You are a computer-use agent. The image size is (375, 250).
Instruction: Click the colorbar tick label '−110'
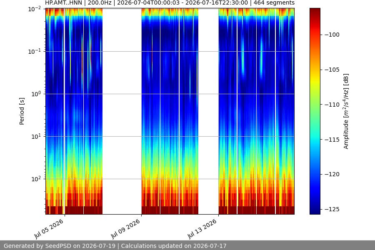click(x=332, y=105)
